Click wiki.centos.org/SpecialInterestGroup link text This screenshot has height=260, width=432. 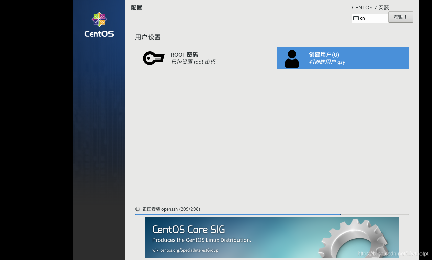pyautogui.click(x=185, y=250)
